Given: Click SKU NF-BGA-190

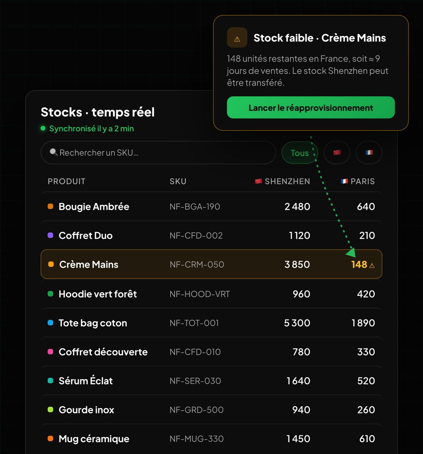Looking at the screenshot, I should (195, 206).
